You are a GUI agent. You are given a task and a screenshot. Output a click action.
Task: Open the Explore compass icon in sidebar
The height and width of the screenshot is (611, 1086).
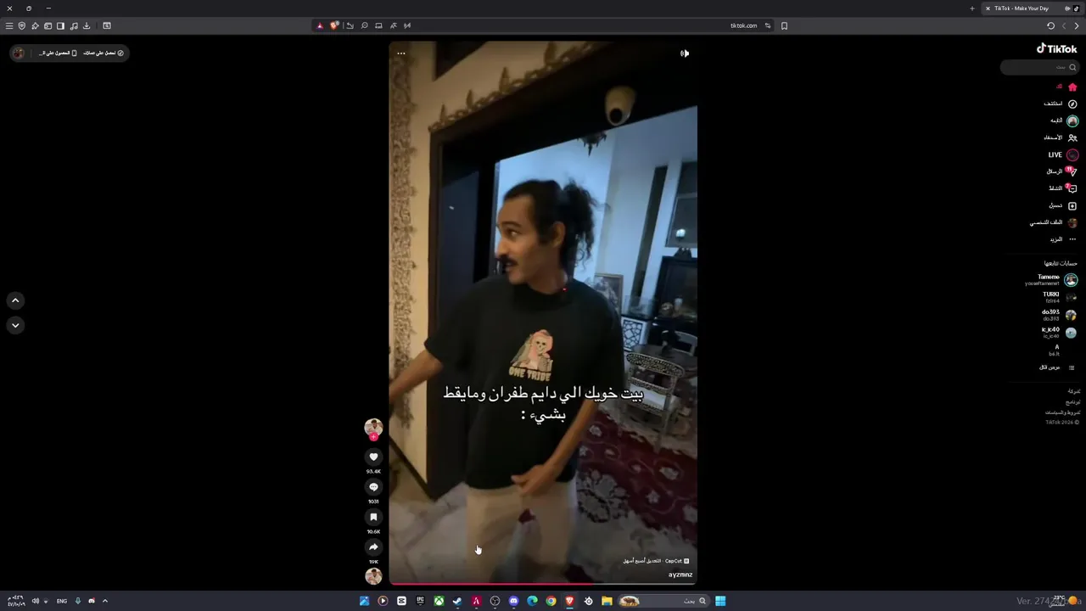tap(1072, 104)
